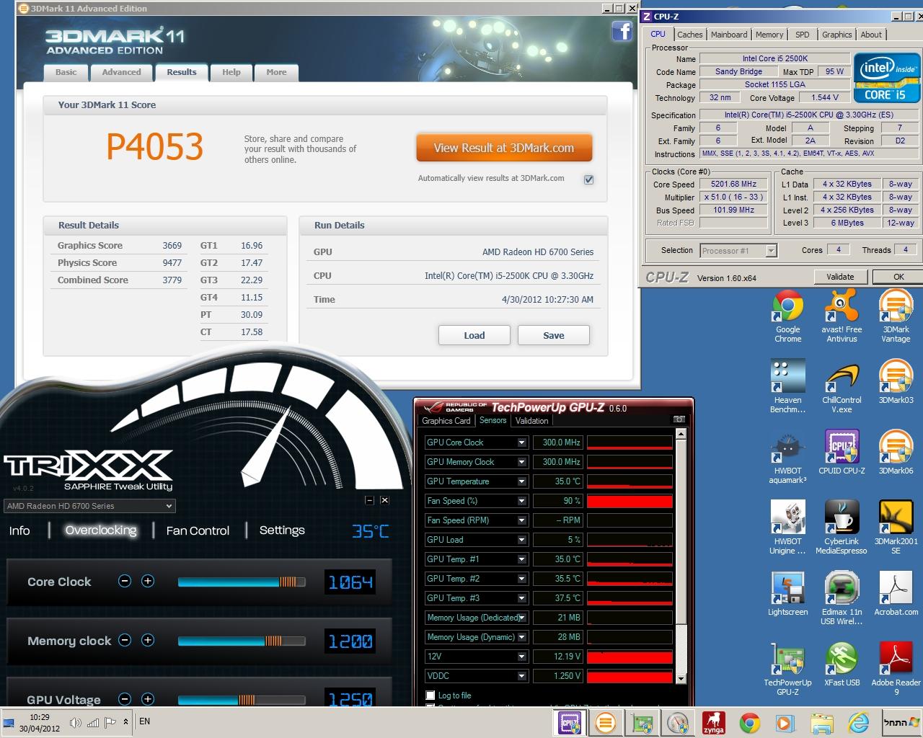Expand GPU Load sensor dropdown
The image size is (923, 738).
point(521,540)
